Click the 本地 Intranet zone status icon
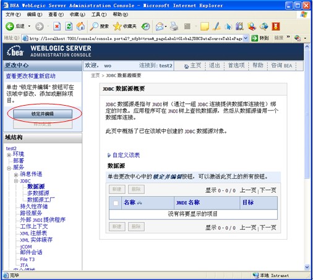Viewport: 313px width, 280px height. 255,275
